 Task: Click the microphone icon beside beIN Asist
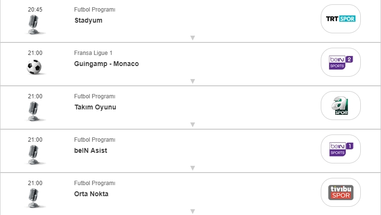tap(34, 154)
